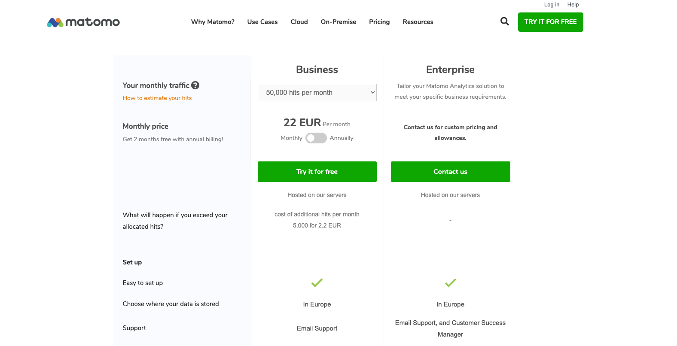The width and height of the screenshot is (677, 346).
Task: Expand the Resources navigation menu
Action: click(418, 22)
